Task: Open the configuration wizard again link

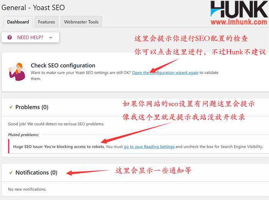Action: pyautogui.click(x=165, y=73)
